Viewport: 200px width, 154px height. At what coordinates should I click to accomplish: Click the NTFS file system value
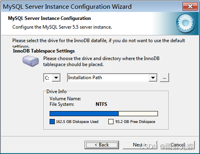[x=101, y=104]
